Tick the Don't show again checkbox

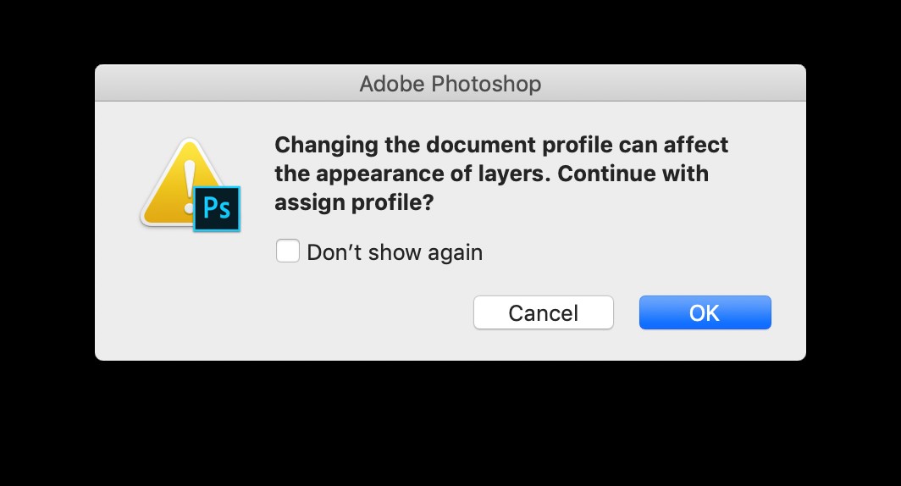(287, 251)
